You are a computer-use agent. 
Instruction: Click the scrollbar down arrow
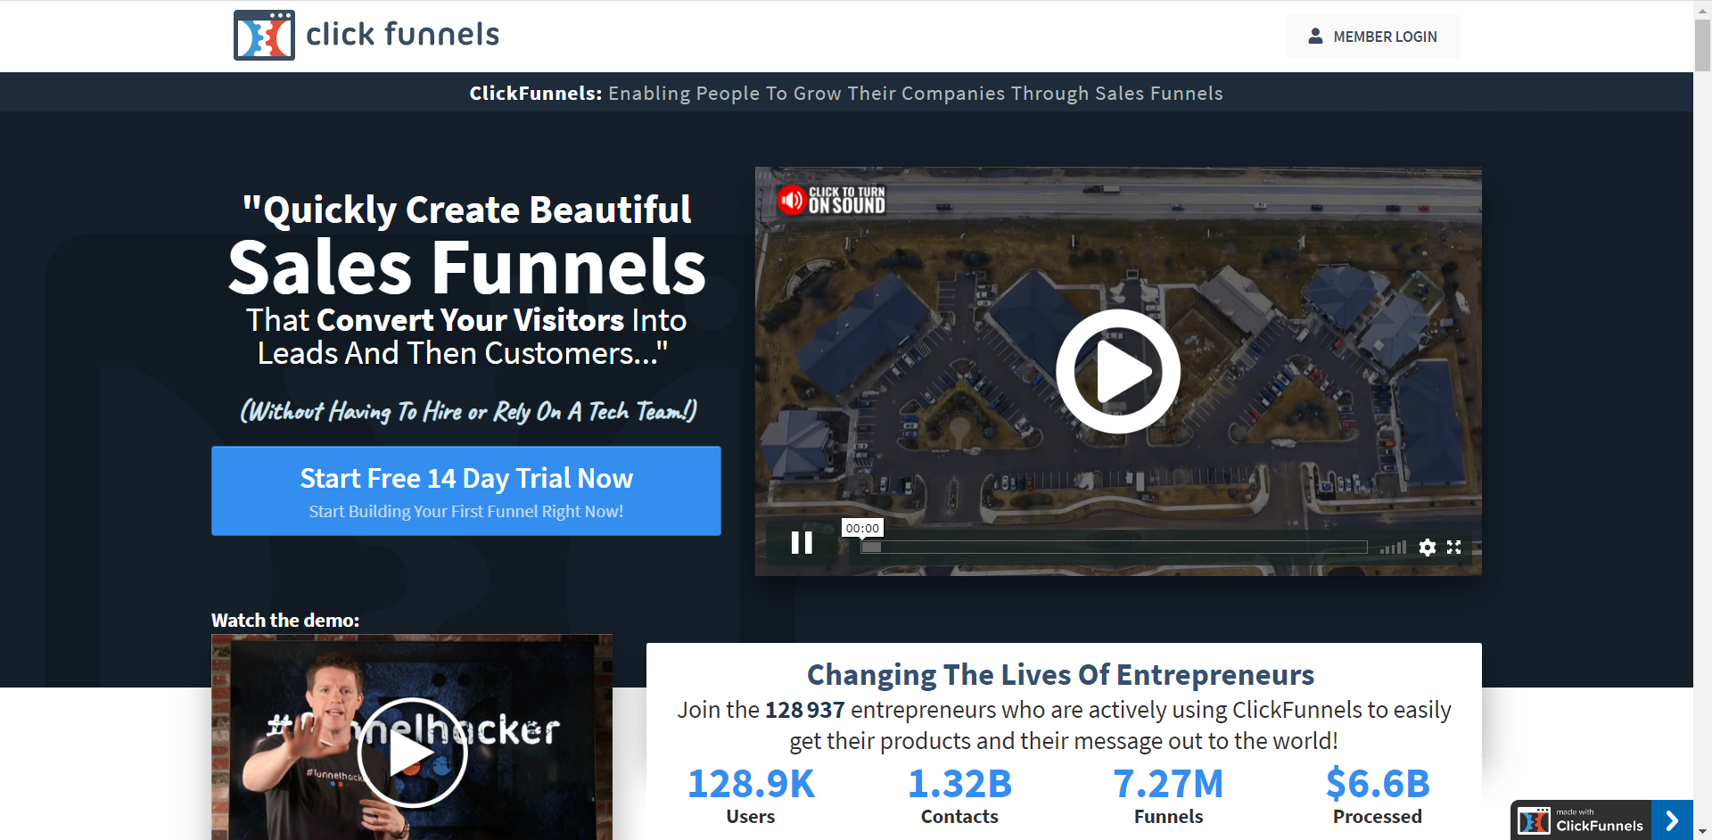pos(1702,832)
